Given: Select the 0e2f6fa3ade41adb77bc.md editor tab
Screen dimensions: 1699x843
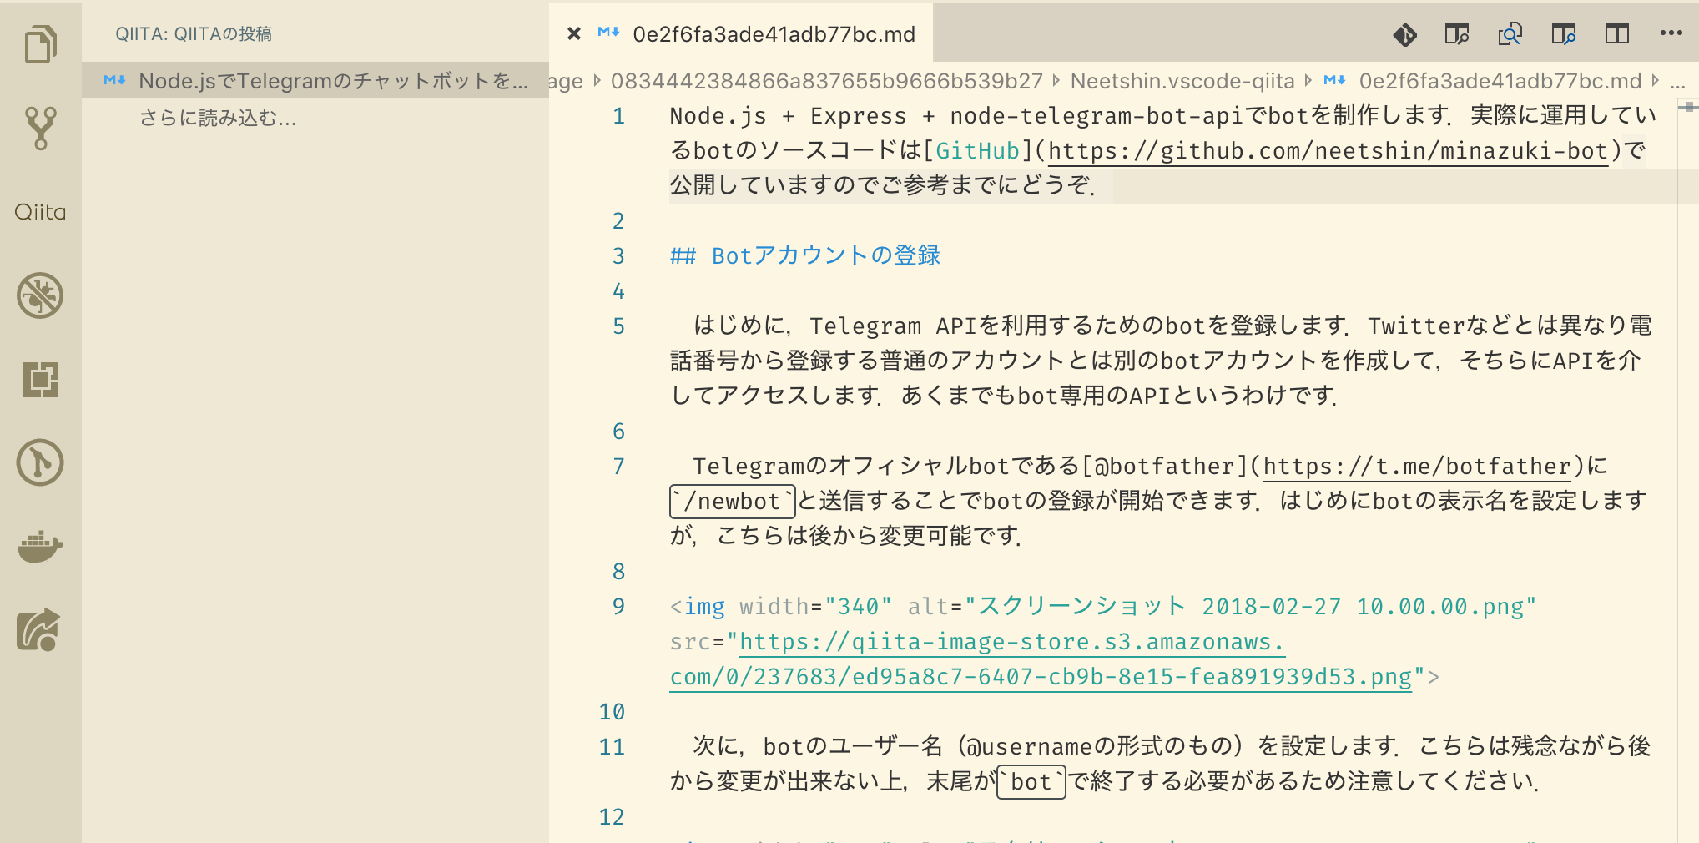Looking at the screenshot, I should coord(741,34).
